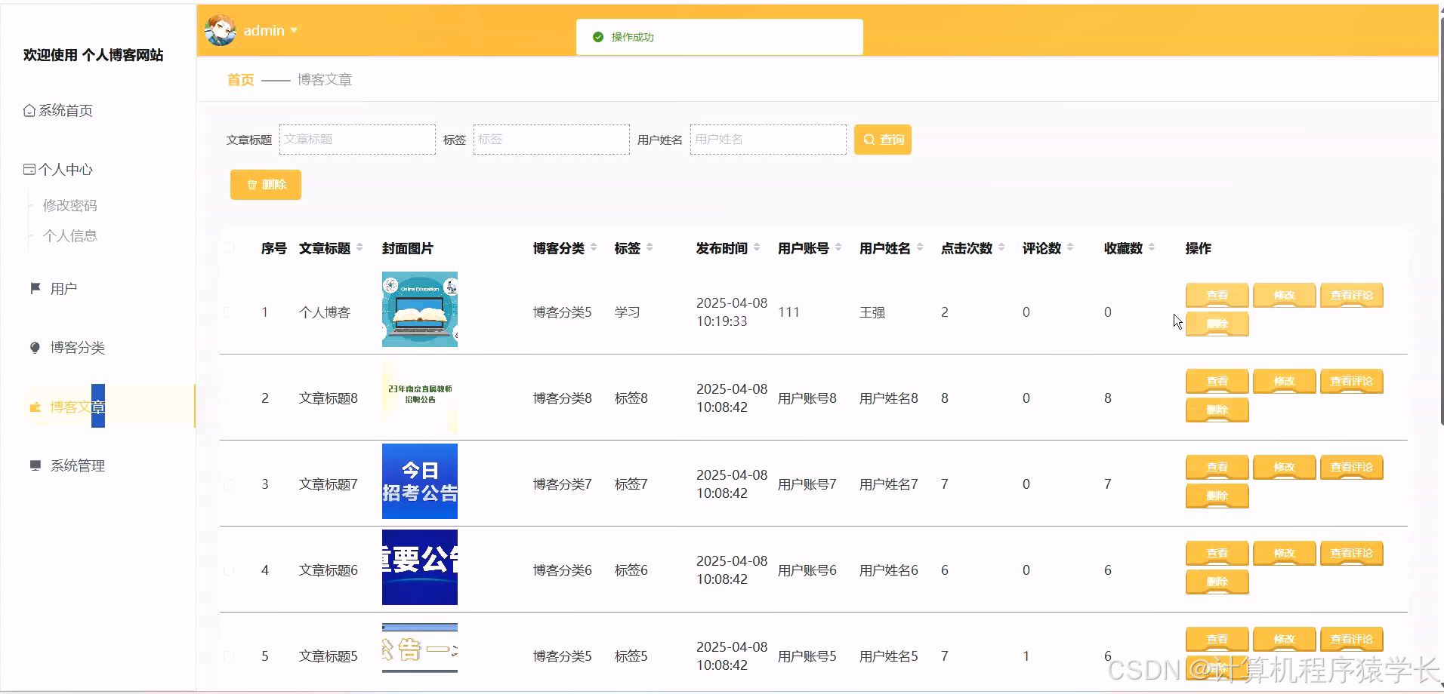
Task: Sort table by 用户姓名 column arrows
Action: click(920, 247)
